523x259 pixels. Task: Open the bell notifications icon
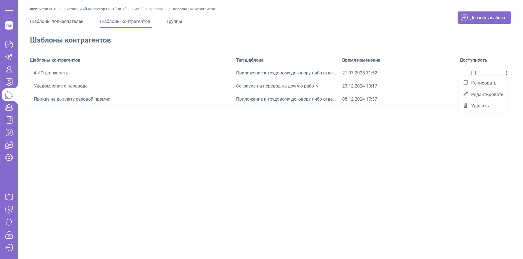click(x=9, y=222)
